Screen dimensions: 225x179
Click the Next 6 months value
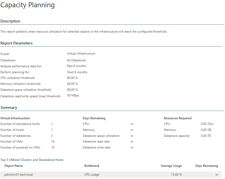tap(77, 72)
